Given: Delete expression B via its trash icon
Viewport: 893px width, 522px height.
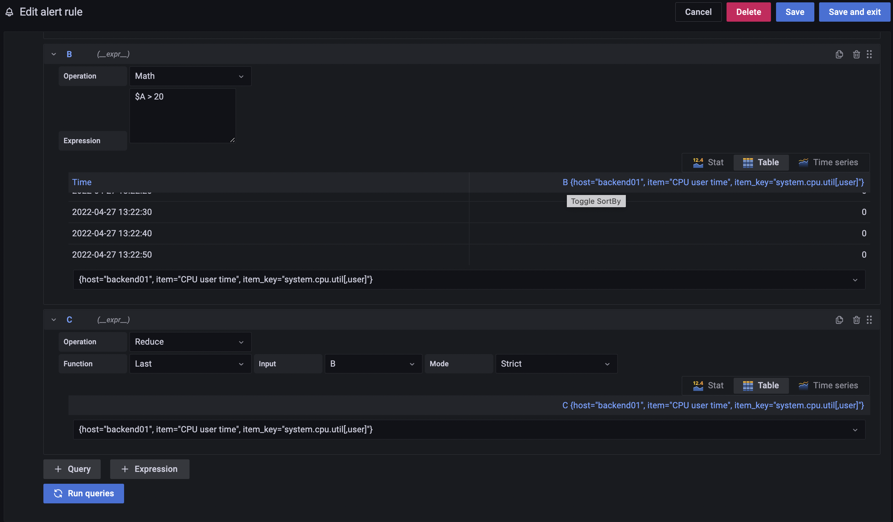Looking at the screenshot, I should [x=856, y=54].
